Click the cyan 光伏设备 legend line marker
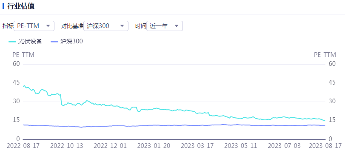 tap(12, 41)
